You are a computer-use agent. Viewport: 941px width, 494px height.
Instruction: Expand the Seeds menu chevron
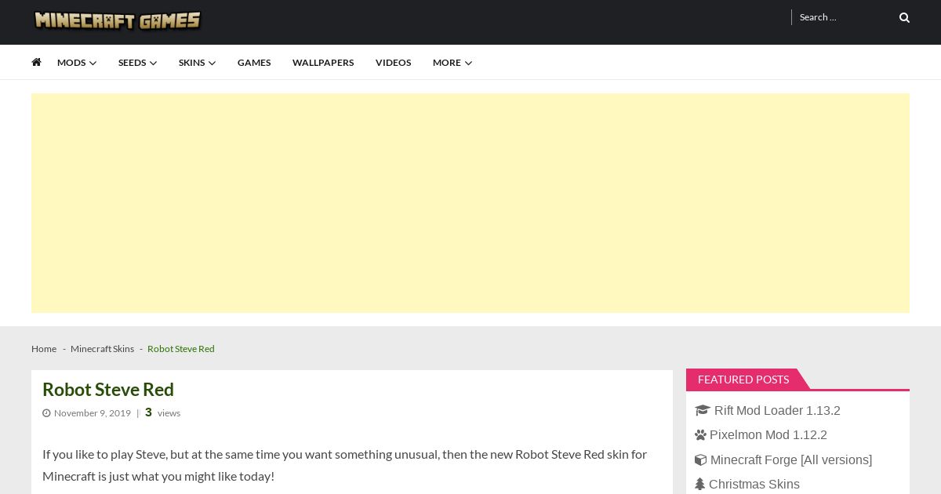pos(153,63)
